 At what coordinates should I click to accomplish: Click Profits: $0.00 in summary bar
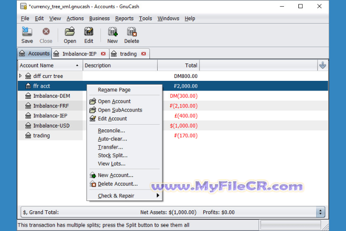point(219,212)
